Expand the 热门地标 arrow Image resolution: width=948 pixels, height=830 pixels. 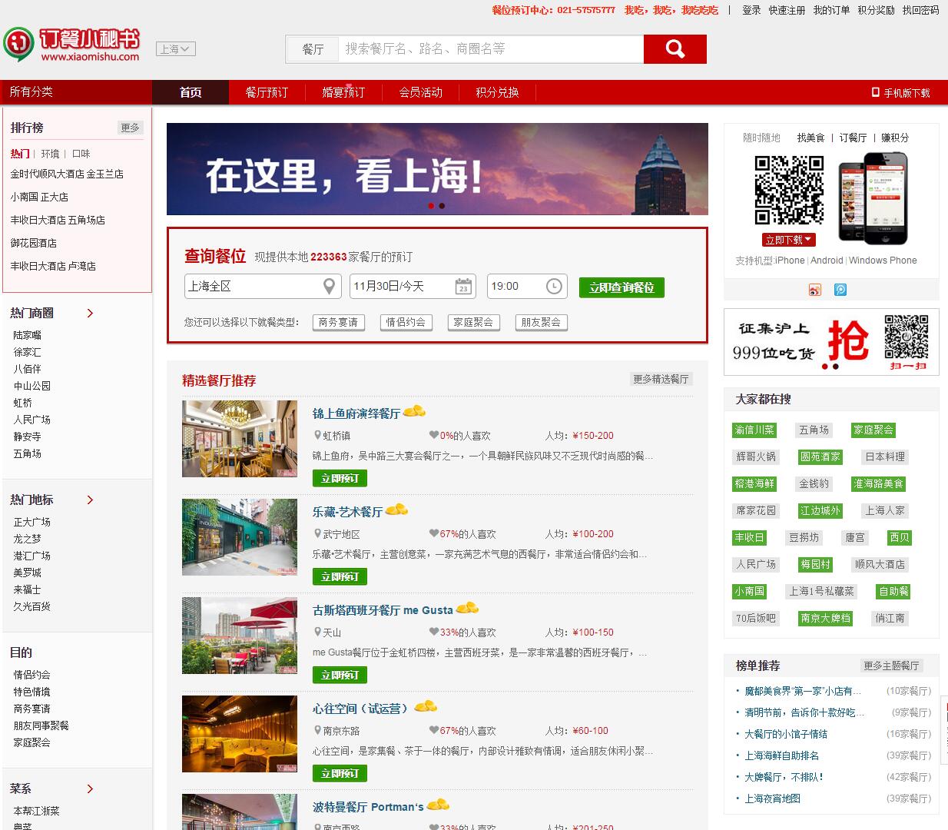tap(90, 500)
